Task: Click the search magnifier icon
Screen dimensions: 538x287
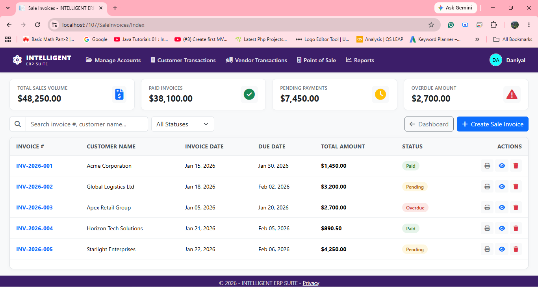Action: coord(18,124)
